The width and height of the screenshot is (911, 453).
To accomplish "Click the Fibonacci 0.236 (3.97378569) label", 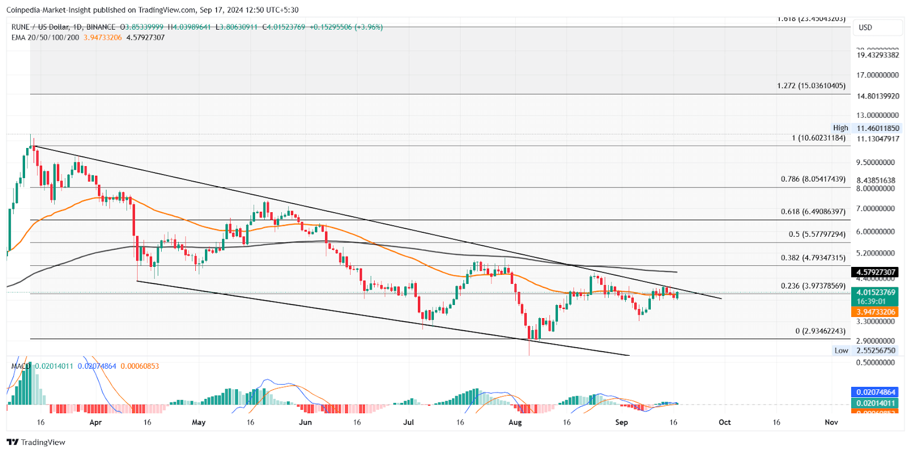I will pyautogui.click(x=813, y=286).
